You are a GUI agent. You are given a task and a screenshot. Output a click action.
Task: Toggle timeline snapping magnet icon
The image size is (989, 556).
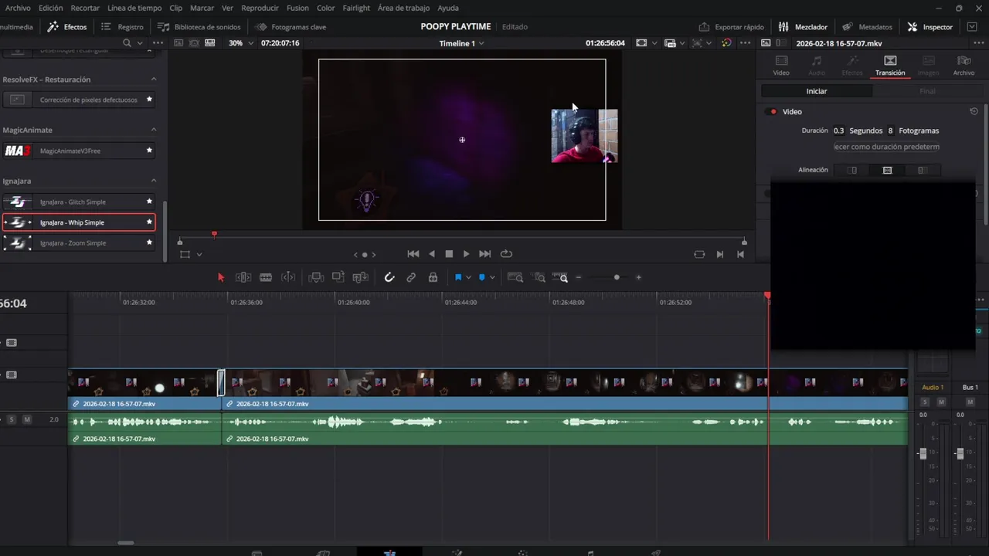tap(389, 277)
